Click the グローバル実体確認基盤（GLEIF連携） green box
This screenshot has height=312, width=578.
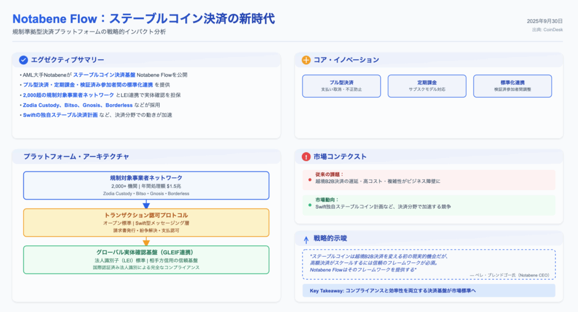pos(146,260)
